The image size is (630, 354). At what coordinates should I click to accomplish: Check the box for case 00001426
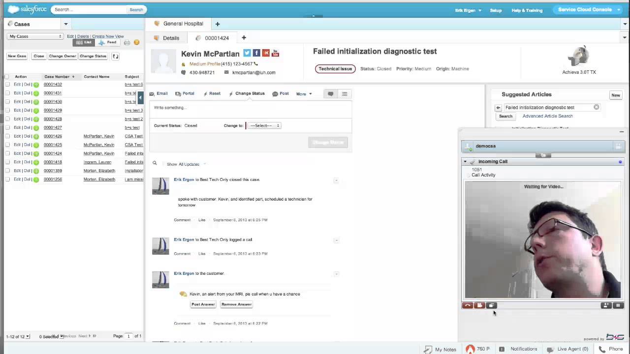pyautogui.click(x=7, y=136)
